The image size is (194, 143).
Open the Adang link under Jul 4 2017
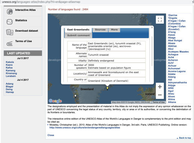click(x=10, y=84)
